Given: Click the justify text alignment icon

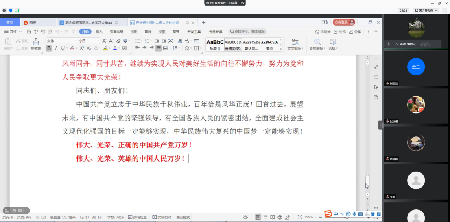Looking at the screenshot, I should coord(158,48).
